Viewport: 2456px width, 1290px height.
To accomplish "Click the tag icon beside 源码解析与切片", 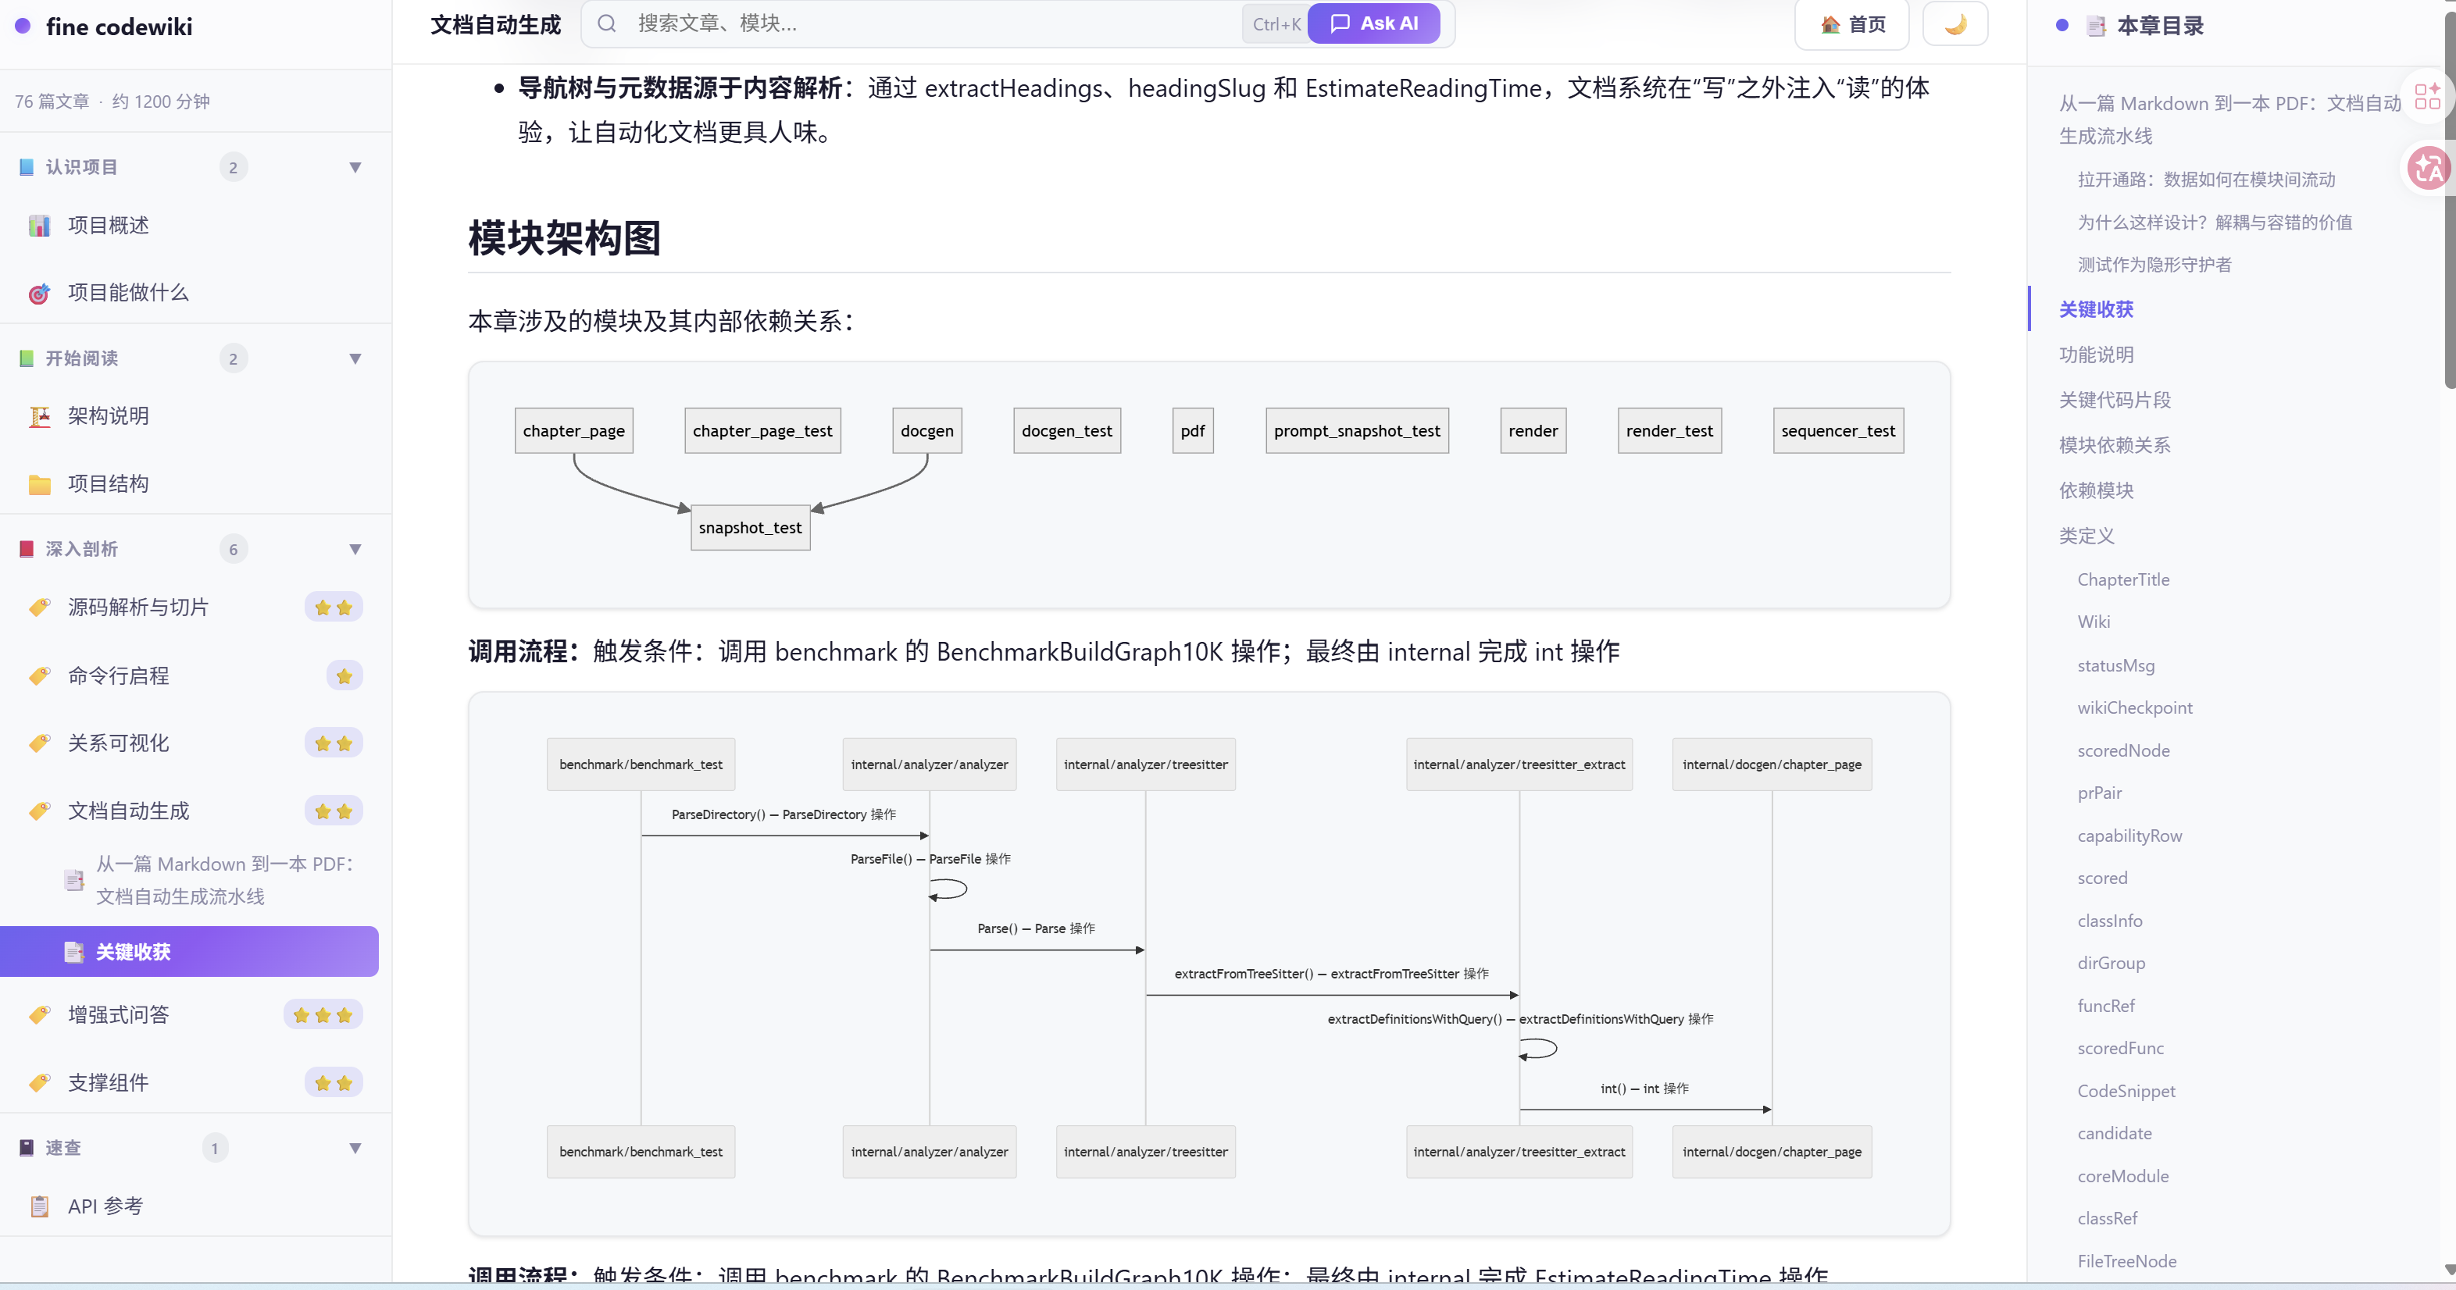I will click(39, 608).
